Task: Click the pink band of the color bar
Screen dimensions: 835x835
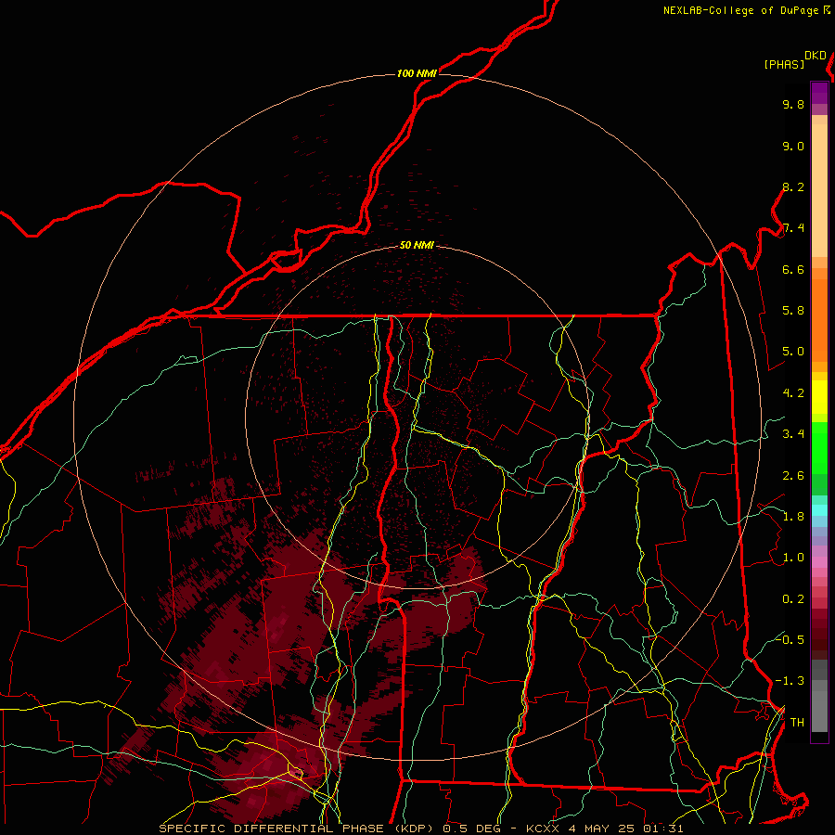Action: coord(819,562)
